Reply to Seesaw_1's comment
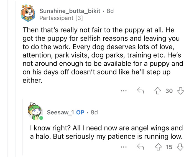 point(140,147)
